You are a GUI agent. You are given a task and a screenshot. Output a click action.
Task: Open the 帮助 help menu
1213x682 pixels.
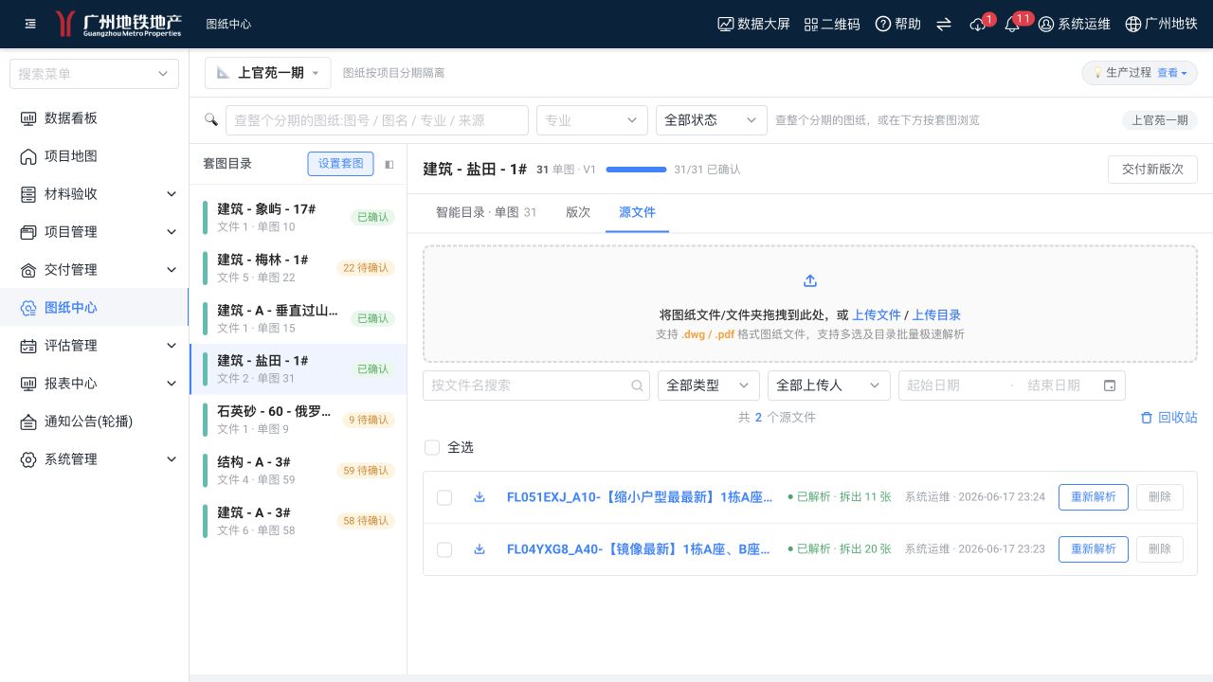pyautogui.click(x=897, y=24)
